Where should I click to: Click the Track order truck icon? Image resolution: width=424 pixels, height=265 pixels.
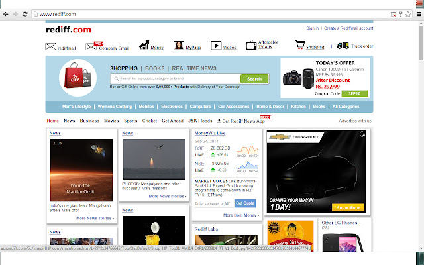[343, 46]
